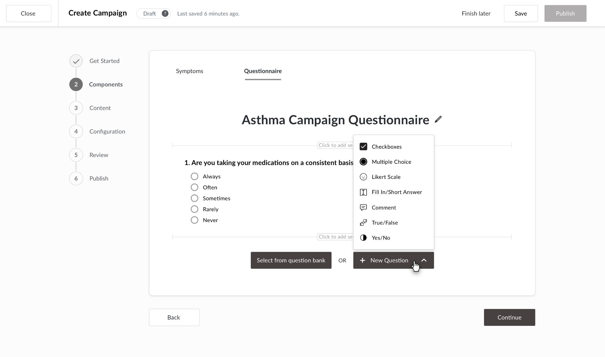Click the lower add-section divider
The height and width of the screenshot is (357, 605).
[x=335, y=237]
